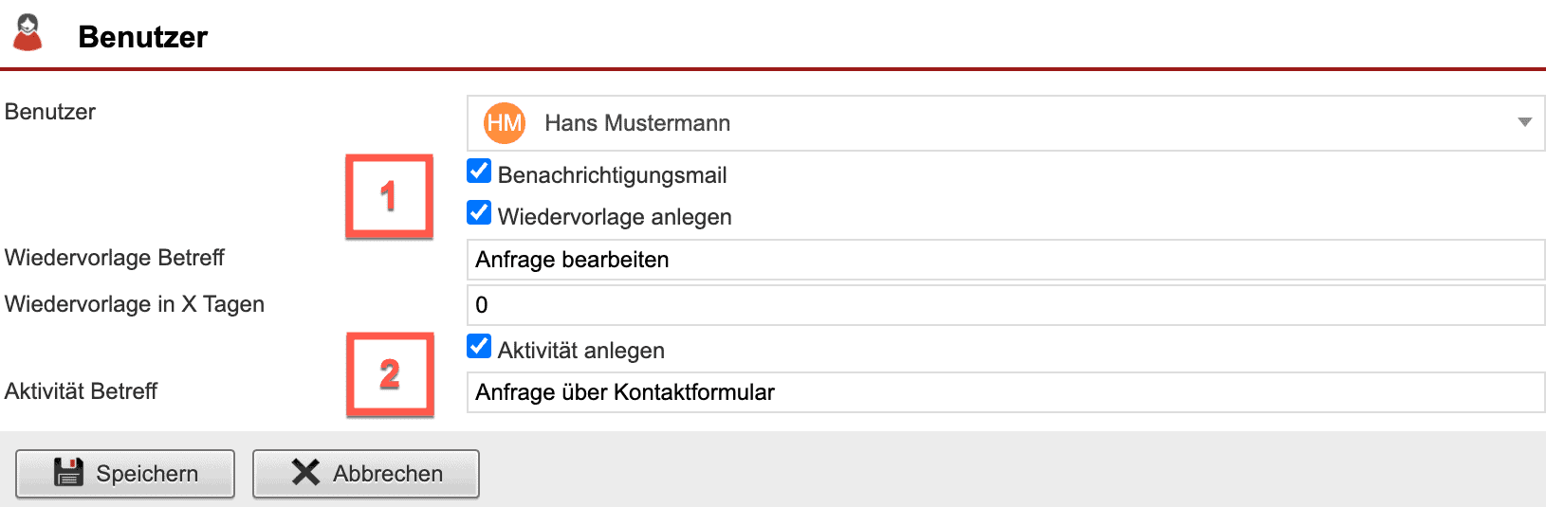Click the floppy disk icon on Speichern

(68, 473)
